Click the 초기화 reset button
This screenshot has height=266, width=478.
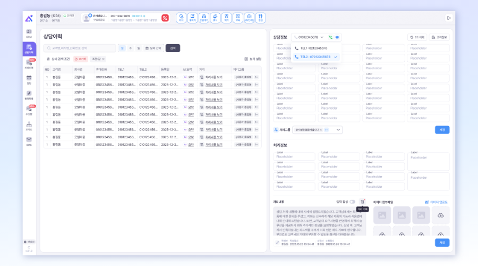(80, 59)
